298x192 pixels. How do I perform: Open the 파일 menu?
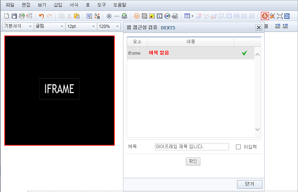click(x=10, y=5)
